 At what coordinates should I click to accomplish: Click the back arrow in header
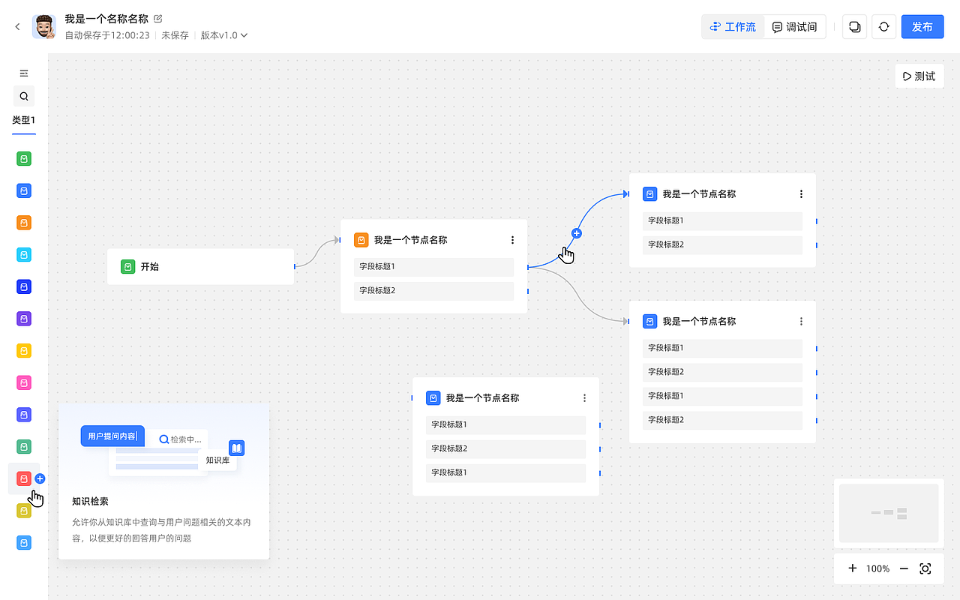(x=17, y=27)
